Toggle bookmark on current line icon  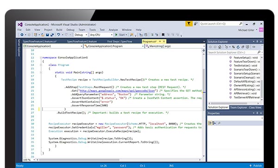pyautogui.click(x=163, y=35)
